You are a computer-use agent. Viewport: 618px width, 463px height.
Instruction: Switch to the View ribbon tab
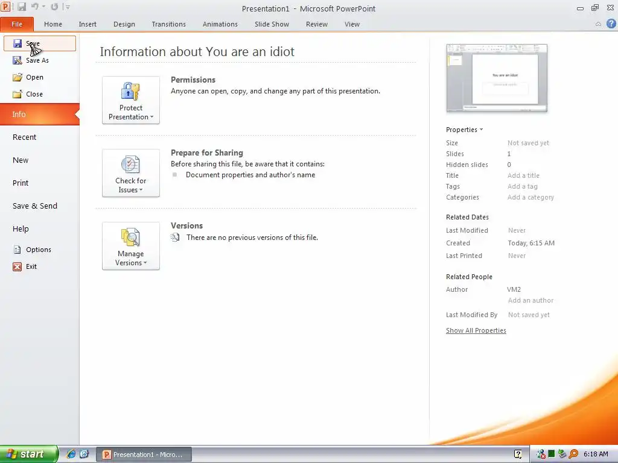(352, 24)
